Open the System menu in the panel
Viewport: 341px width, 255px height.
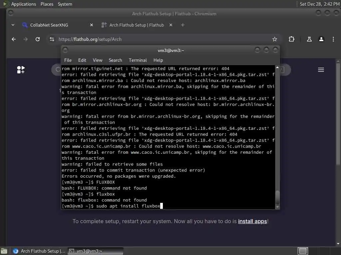tap(65, 4)
